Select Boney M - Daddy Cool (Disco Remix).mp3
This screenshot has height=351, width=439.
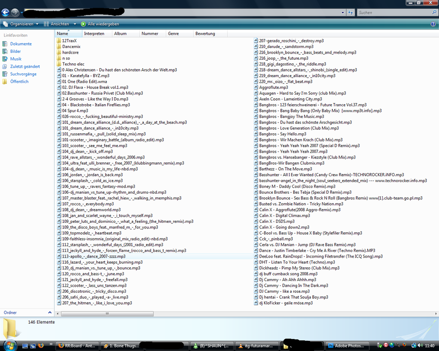(297, 186)
